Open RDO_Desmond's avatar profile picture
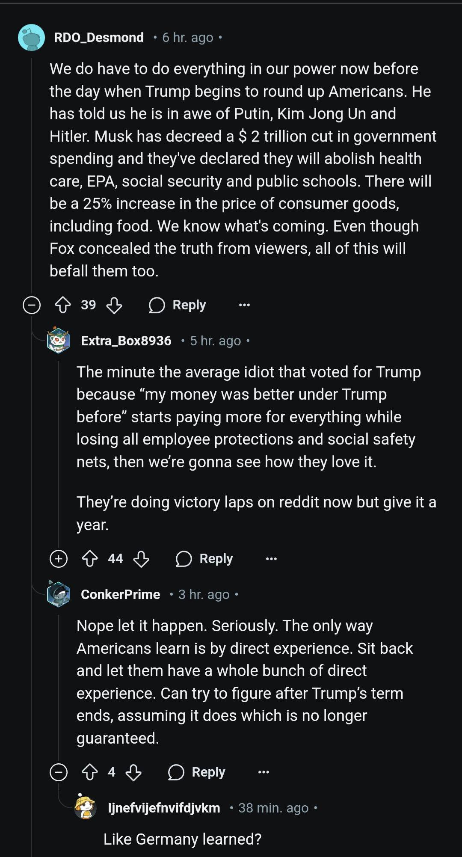Viewport: 462px width, 857px height. coord(31,38)
